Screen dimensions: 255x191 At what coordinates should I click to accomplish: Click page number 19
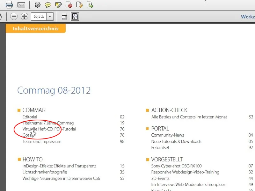122,123
